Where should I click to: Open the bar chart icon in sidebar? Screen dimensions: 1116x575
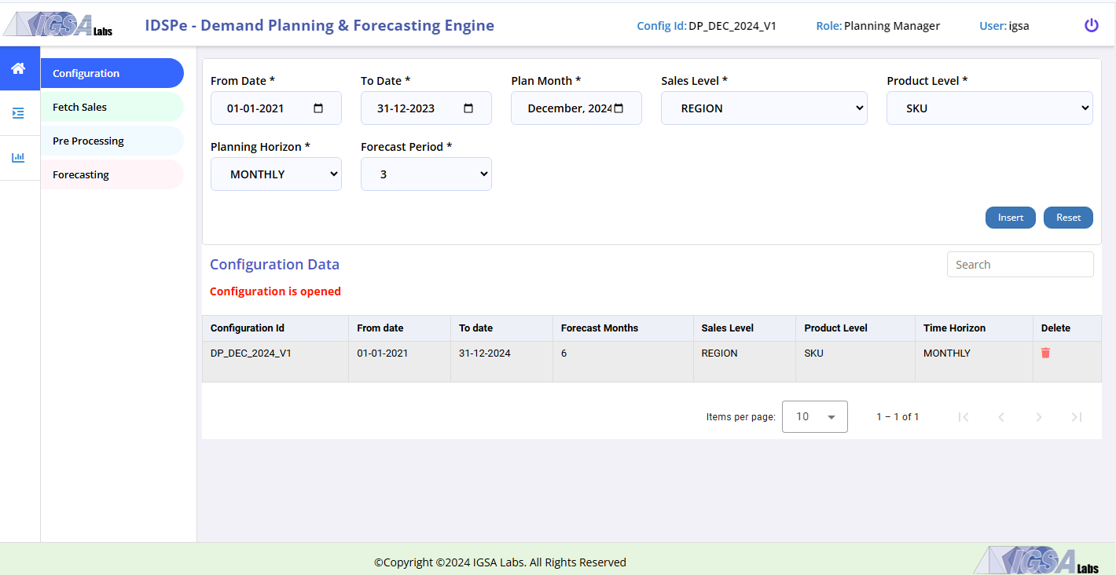[x=18, y=158]
